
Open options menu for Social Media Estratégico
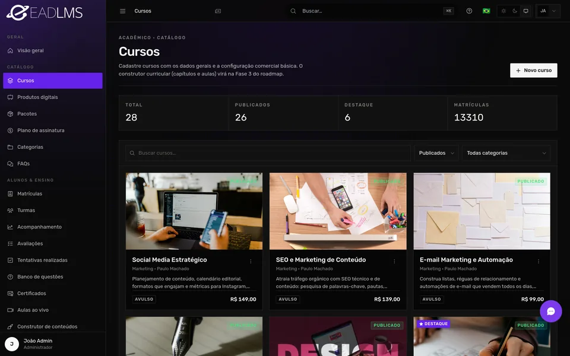tap(251, 261)
